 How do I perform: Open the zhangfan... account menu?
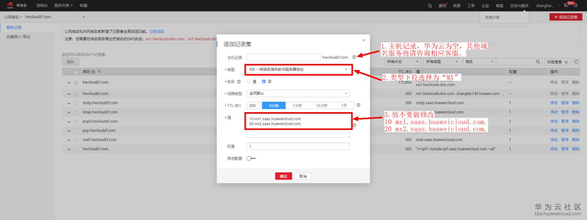pyautogui.click(x=545, y=6)
